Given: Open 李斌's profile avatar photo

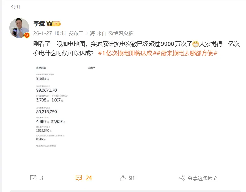Looking at the screenshot, I should [x=19, y=28].
